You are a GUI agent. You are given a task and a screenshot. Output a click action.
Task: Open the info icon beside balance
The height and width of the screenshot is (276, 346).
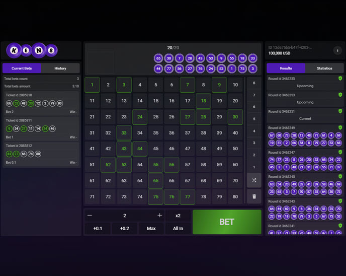click(x=337, y=50)
